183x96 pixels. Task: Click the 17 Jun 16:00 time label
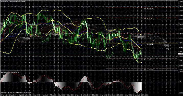point(103,95)
